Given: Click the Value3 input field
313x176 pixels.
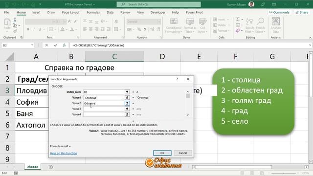Looking at the screenshot, I should click(x=104, y=109).
